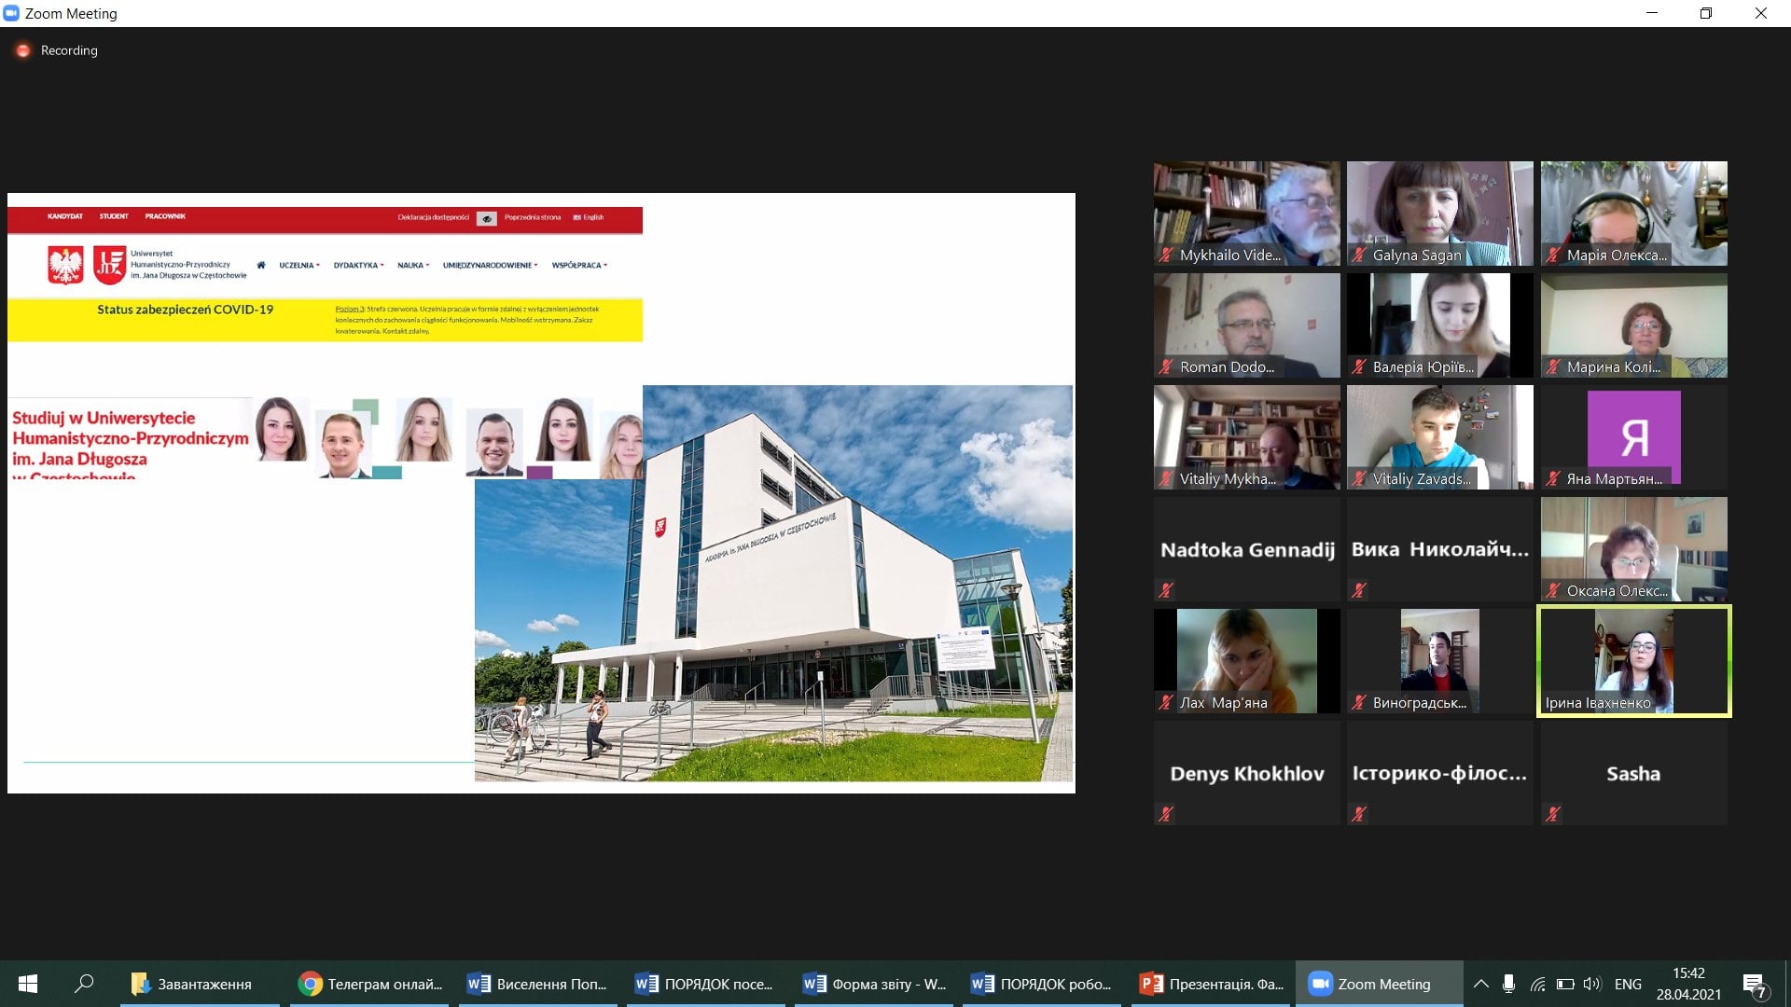Screen dimensions: 1791x1007
Task: Open the NAUKA dropdown menu
Action: (x=412, y=266)
